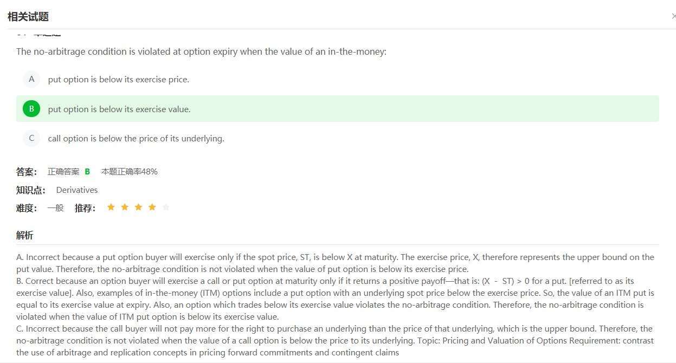The height and width of the screenshot is (363, 676).
Task: Click the answer "call option is below the price of its underlying"
Action: pos(136,138)
